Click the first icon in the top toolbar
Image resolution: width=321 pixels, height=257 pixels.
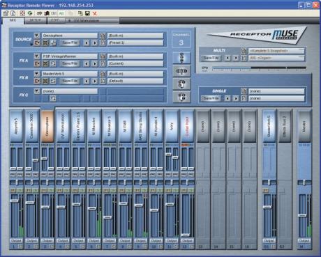click(6, 13)
